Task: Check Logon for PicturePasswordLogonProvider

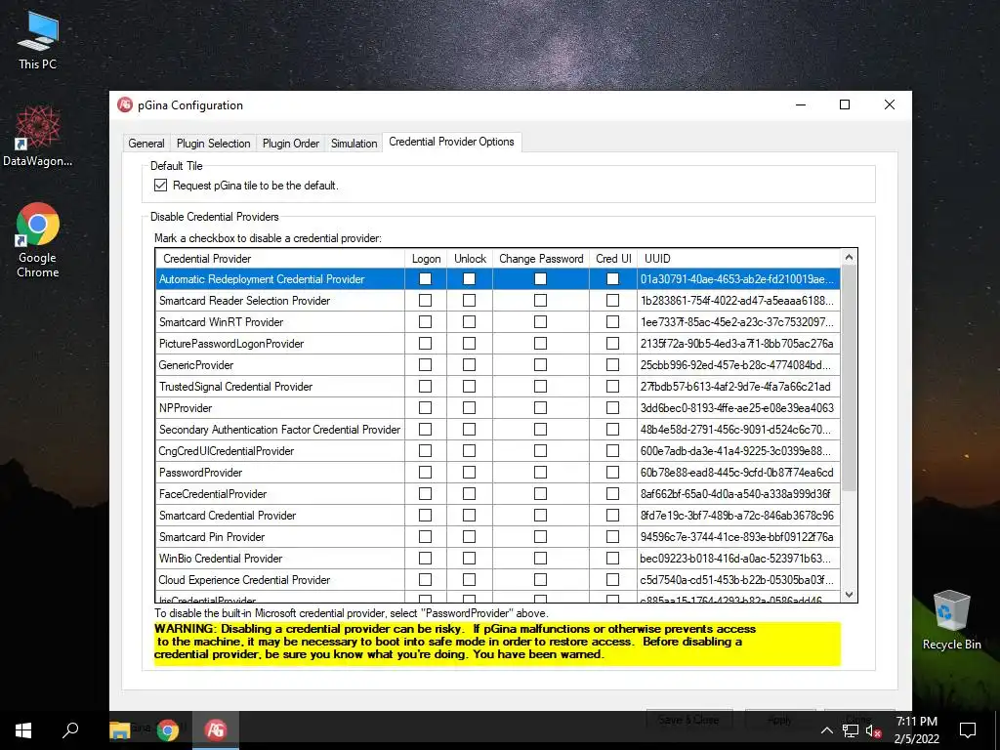Action: 426,343
